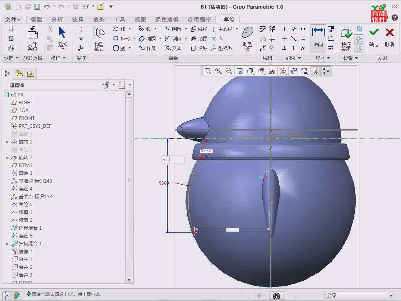
Task: Select the Chamfer tool
Action: click(x=173, y=39)
